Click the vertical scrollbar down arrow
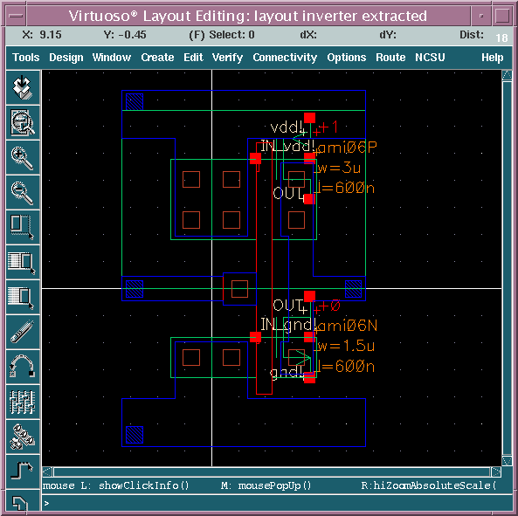518x516 pixels. click(507, 460)
